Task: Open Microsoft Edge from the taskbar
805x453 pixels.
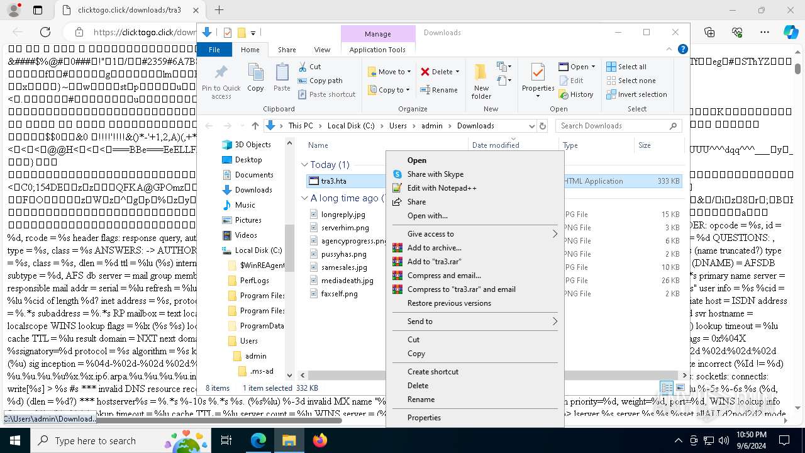Action: [x=258, y=440]
